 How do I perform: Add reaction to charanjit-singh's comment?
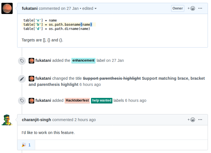click(x=191, y=120)
